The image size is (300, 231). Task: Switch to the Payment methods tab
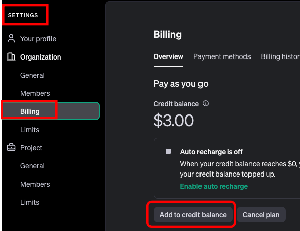pyautogui.click(x=222, y=56)
